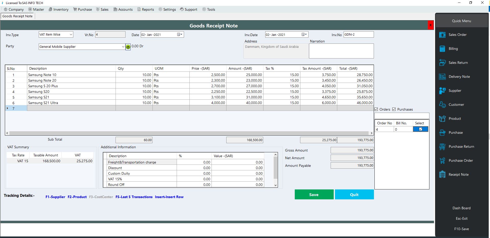Viewport: 490px width, 238px height.
Task: Open the Support menu
Action: pos(189,9)
